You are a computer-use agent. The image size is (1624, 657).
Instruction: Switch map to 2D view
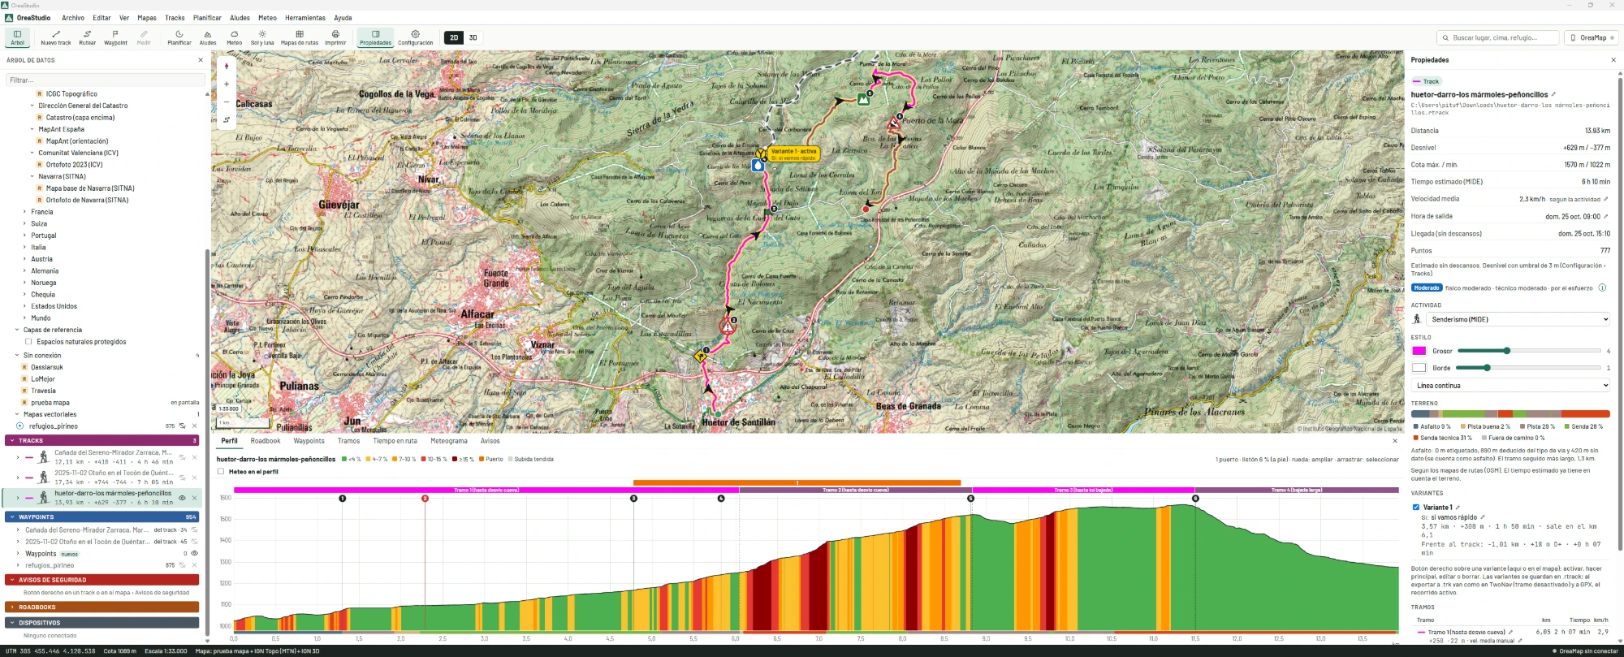pyautogui.click(x=454, y=37)
